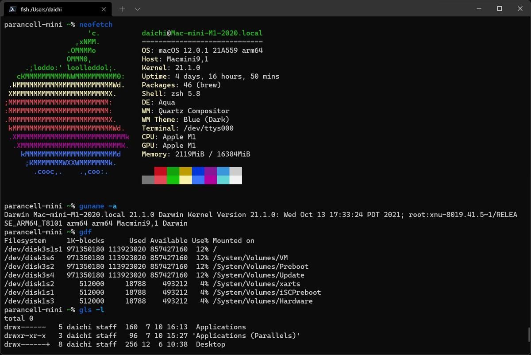This screenshot has height=355, width=531.
Task: Click the PowerShell icon on the fish tab
Action: tap(13, 9)
